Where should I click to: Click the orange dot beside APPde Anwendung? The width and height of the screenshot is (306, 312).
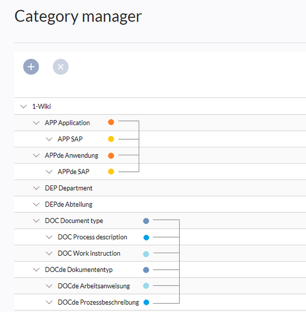click(111, 156)
